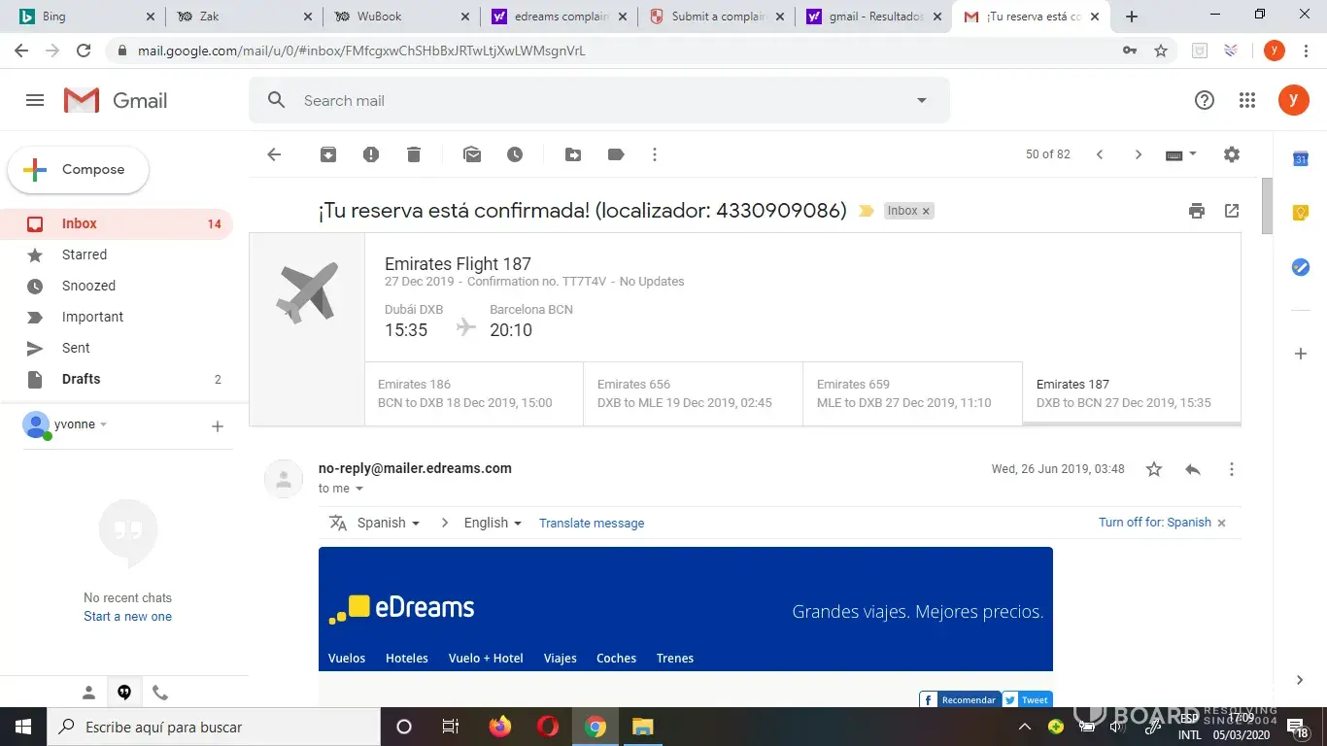Start a new chat link
This screenshot has width=1327, height=746.
[x=127, y=617]
